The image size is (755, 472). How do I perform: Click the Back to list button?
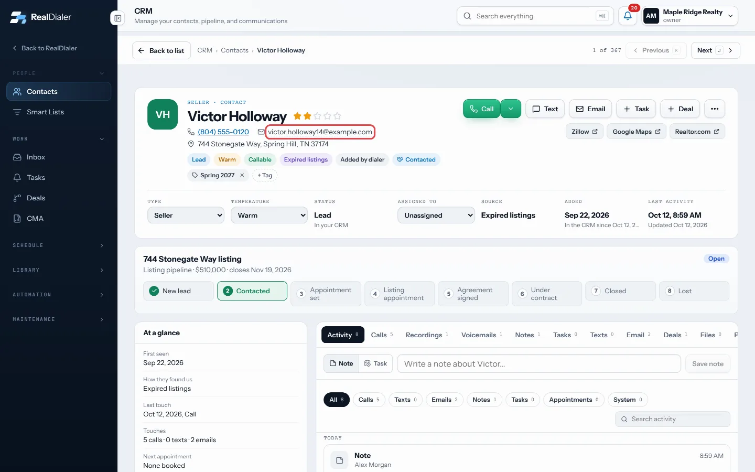point(161,50)
